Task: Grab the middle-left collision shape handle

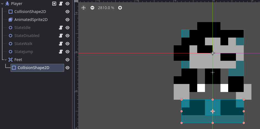Action: [181, 111]
